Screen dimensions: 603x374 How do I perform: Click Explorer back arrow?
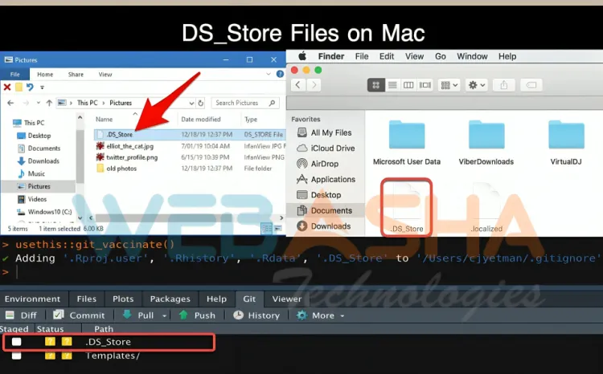[10, 103]
